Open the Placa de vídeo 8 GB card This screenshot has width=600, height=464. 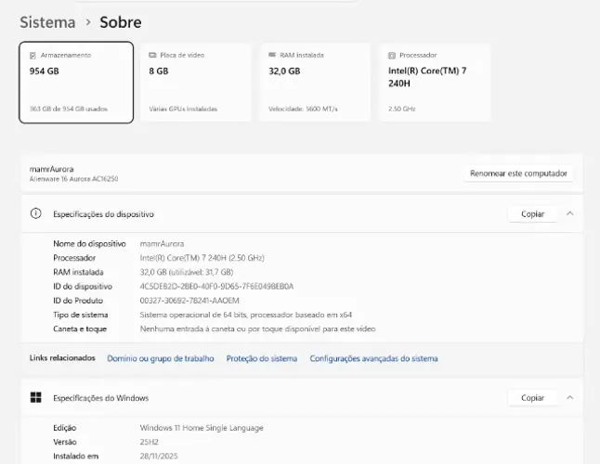[196, 83]
